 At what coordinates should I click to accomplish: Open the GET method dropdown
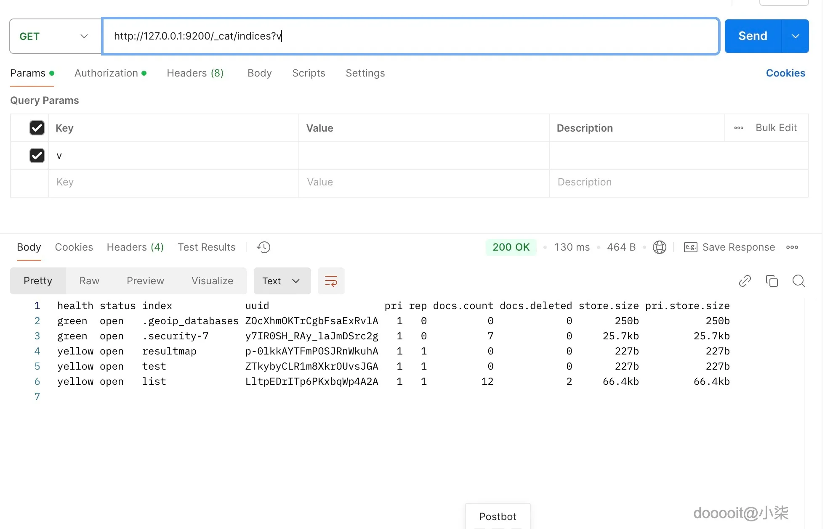pyautogui.click(x=55, y=36)
